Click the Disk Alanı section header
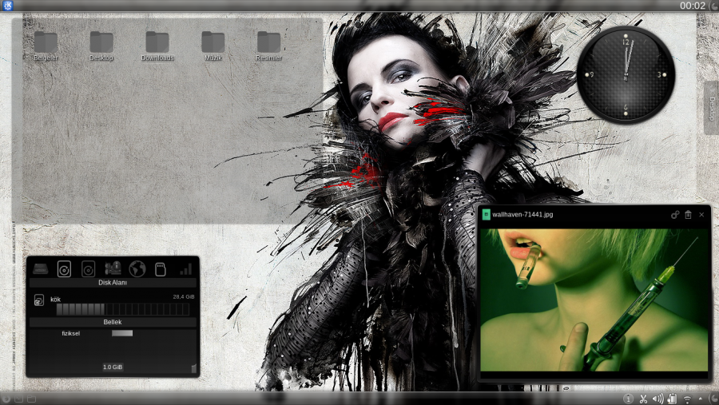The image size is (719, 405). [113, 283]
